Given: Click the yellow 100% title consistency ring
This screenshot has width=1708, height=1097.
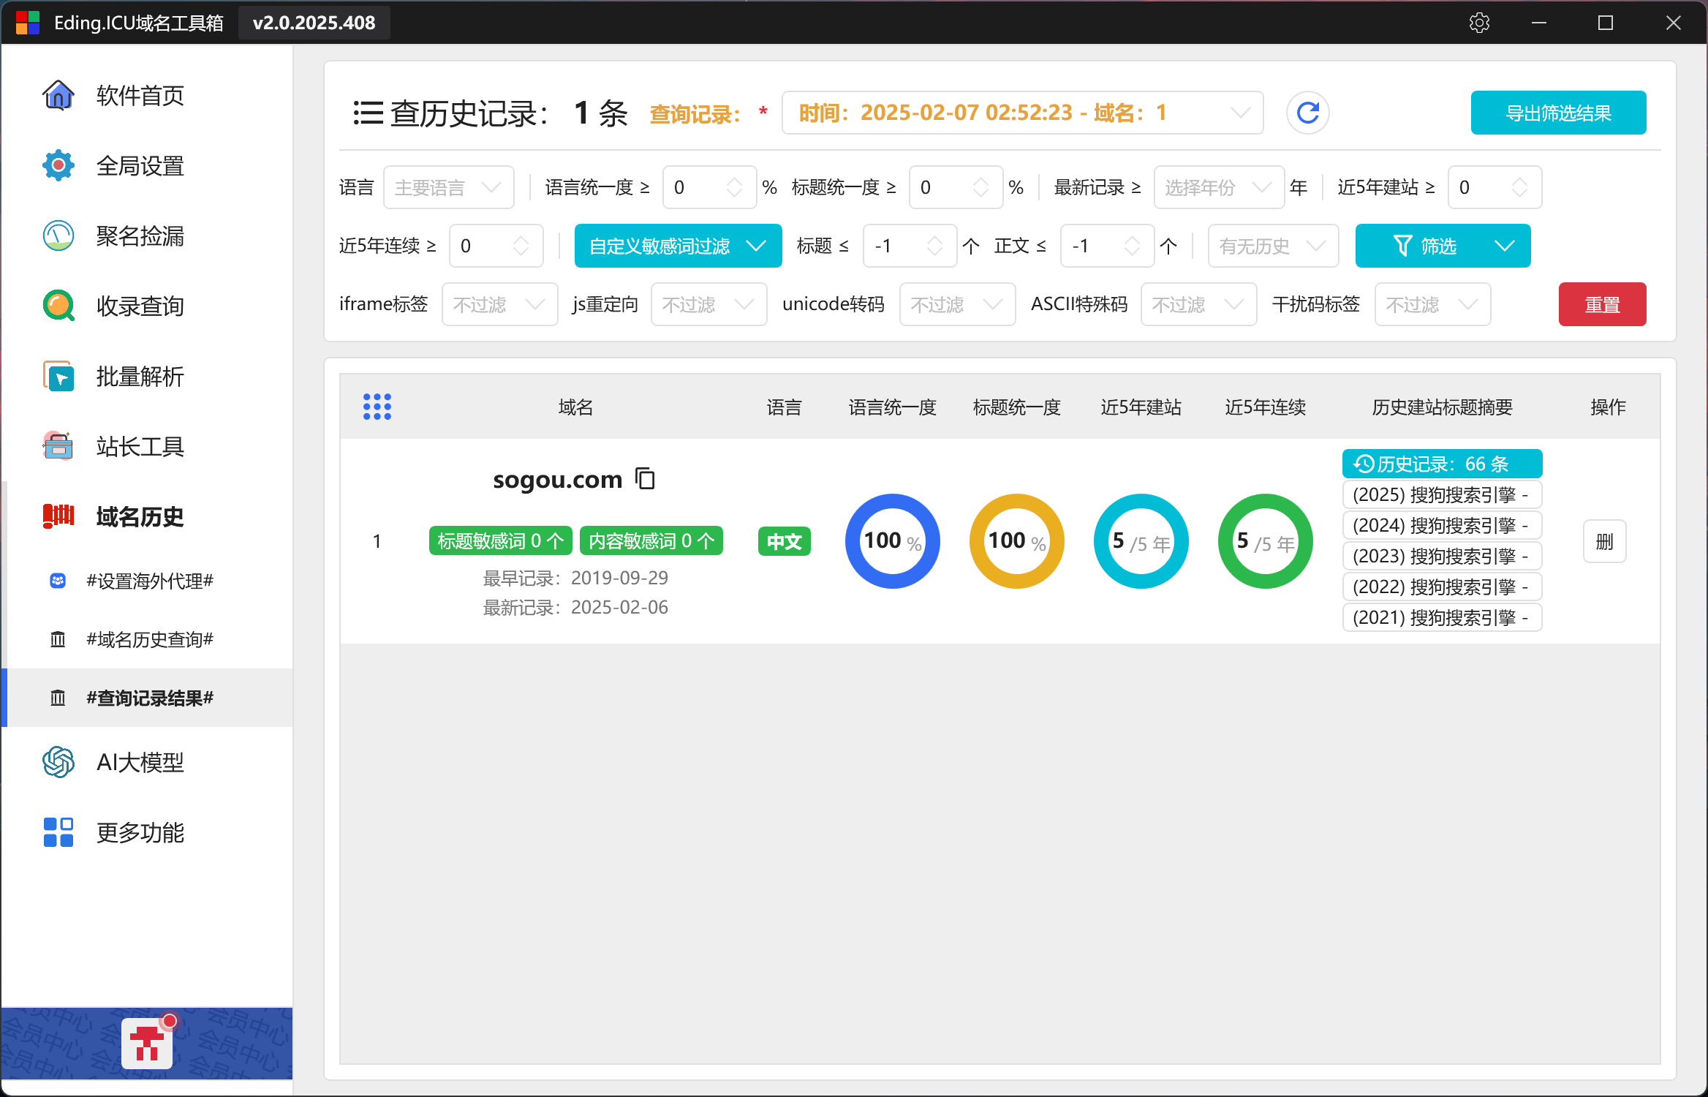Looking at the screenshot, I should pyautogui.click(x=1017, y=541).
